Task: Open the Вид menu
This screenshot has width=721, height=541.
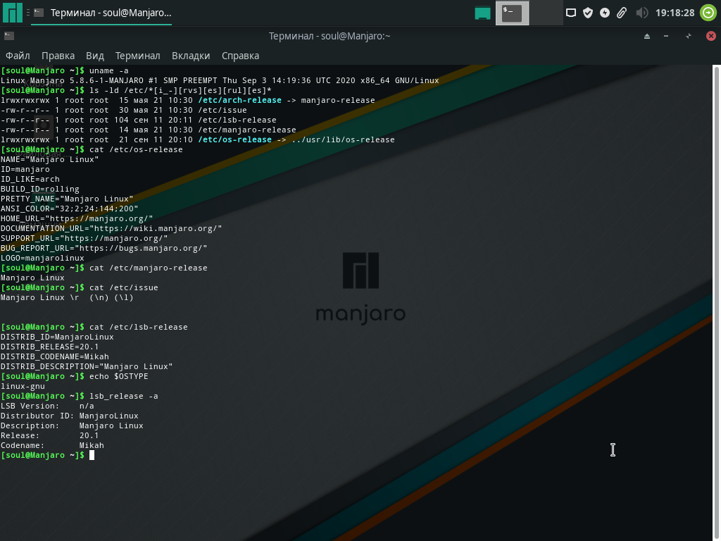Action: [x=95, y=56]
